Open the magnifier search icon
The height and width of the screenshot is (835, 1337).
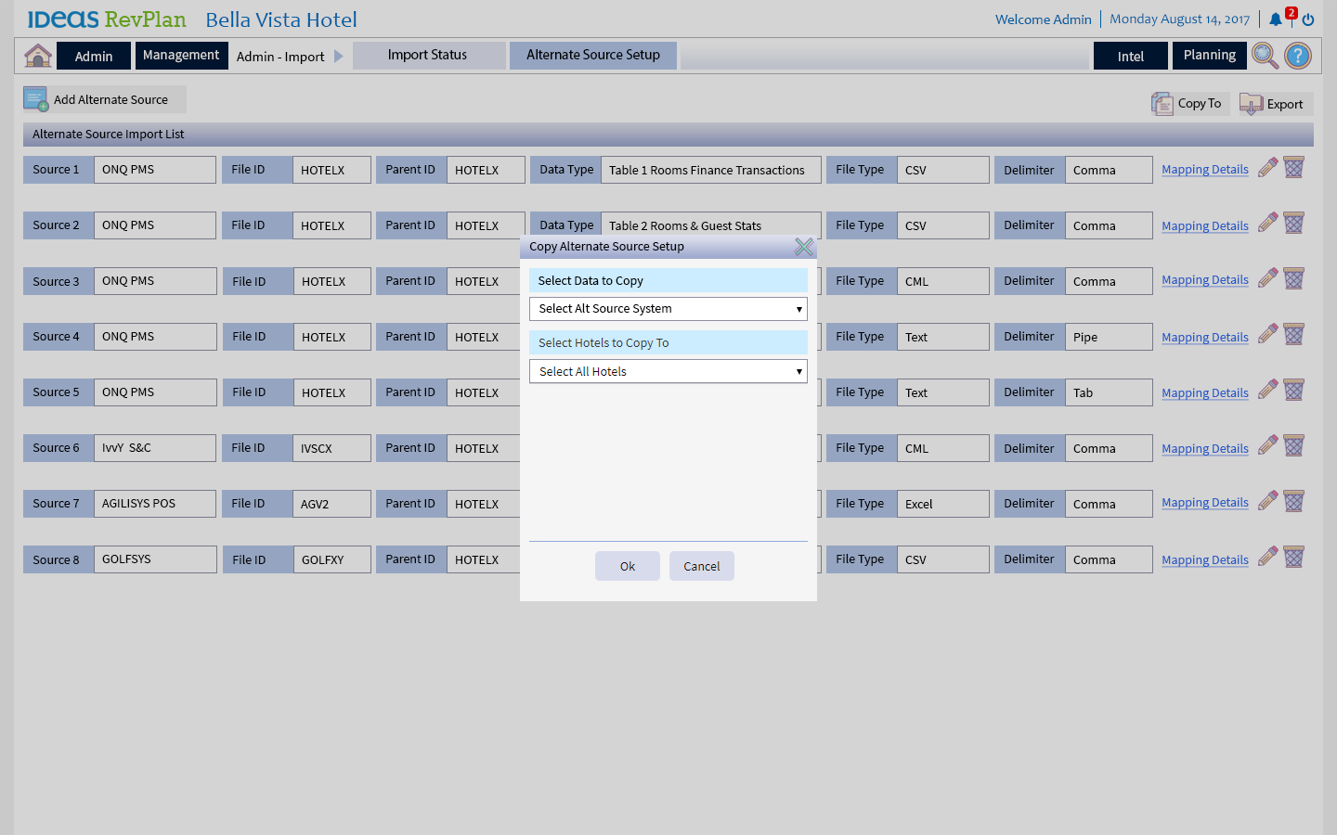point(1265,56)
